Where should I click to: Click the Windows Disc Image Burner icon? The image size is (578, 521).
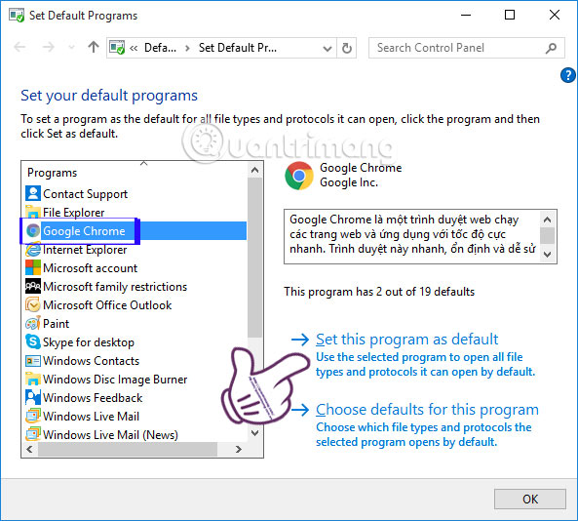coord(33,379)
